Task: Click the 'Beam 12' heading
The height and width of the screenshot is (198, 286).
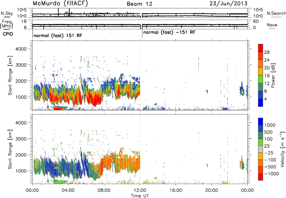Action: point(139,4)
